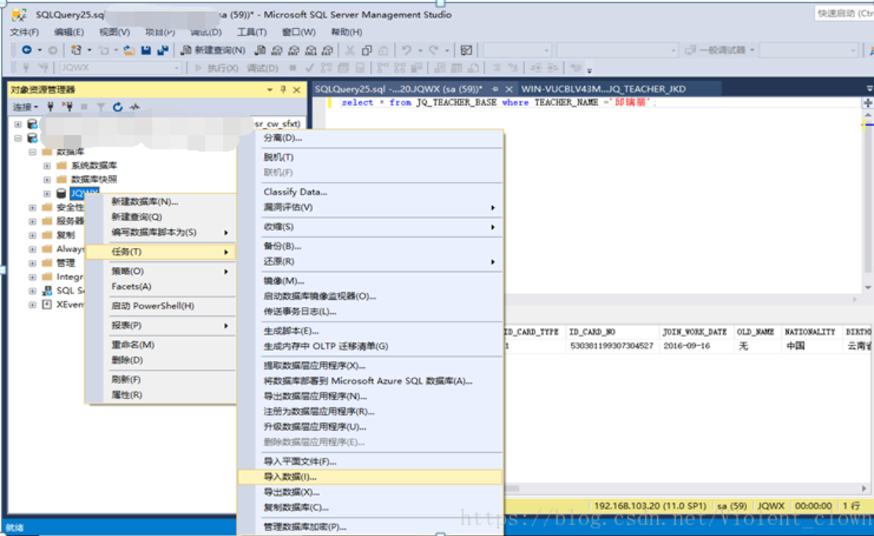Click the Database Engine Query icon
This screenshot has height=536, width=874.
[x=259, y=50]
